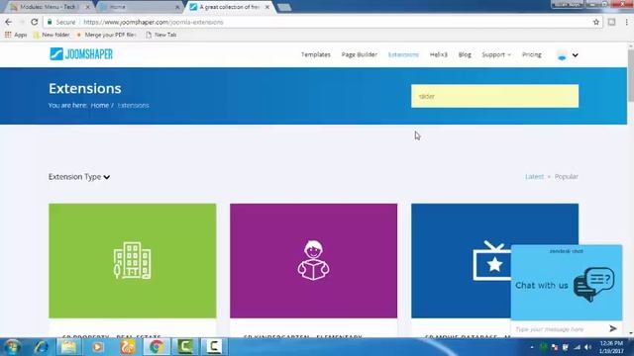Open Page Builder navigation item
Image resolution: width=634 pixels, height=356 pixels.
pos(359,54)
